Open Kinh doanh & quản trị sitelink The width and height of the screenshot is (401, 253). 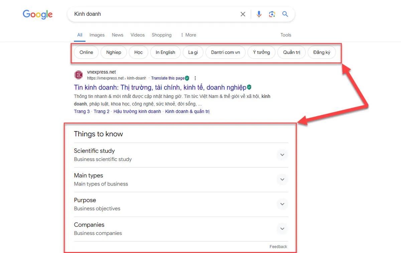(187, 111)
